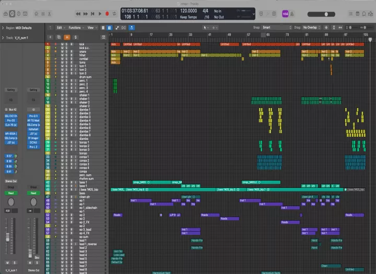Screen dimensions: 376x274
Task: Open the Library panel icon
Action: pyautogui.click(x=6, y=14)
